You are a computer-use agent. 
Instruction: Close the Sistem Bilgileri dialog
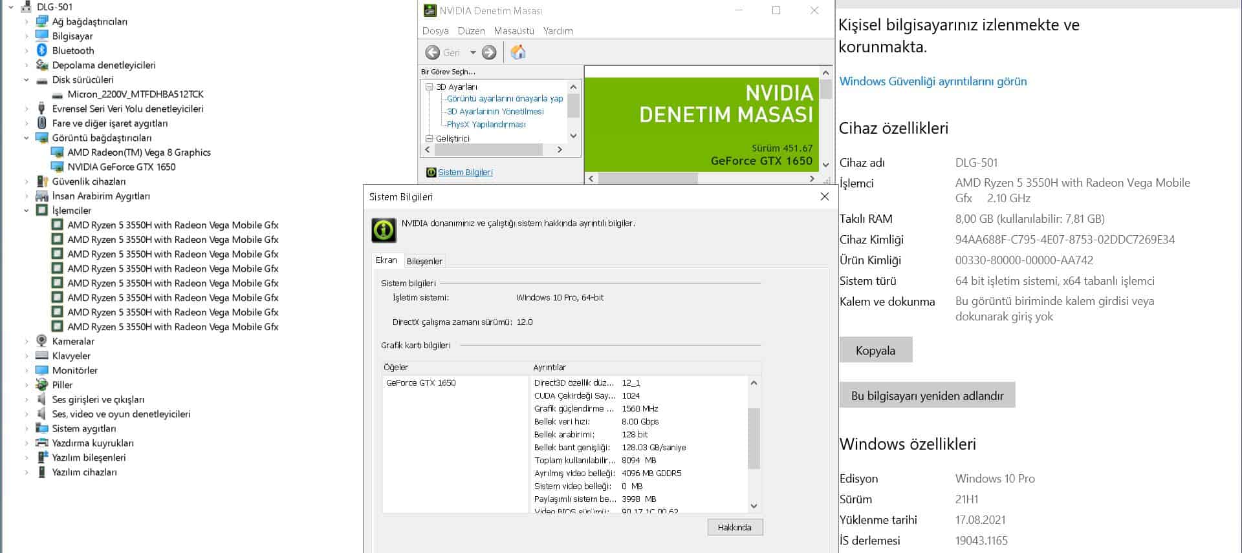824,196
